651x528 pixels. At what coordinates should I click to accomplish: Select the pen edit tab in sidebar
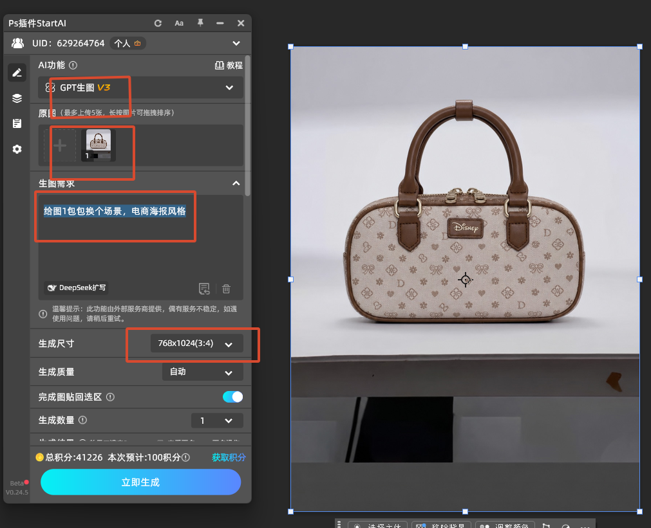(17, 73)
